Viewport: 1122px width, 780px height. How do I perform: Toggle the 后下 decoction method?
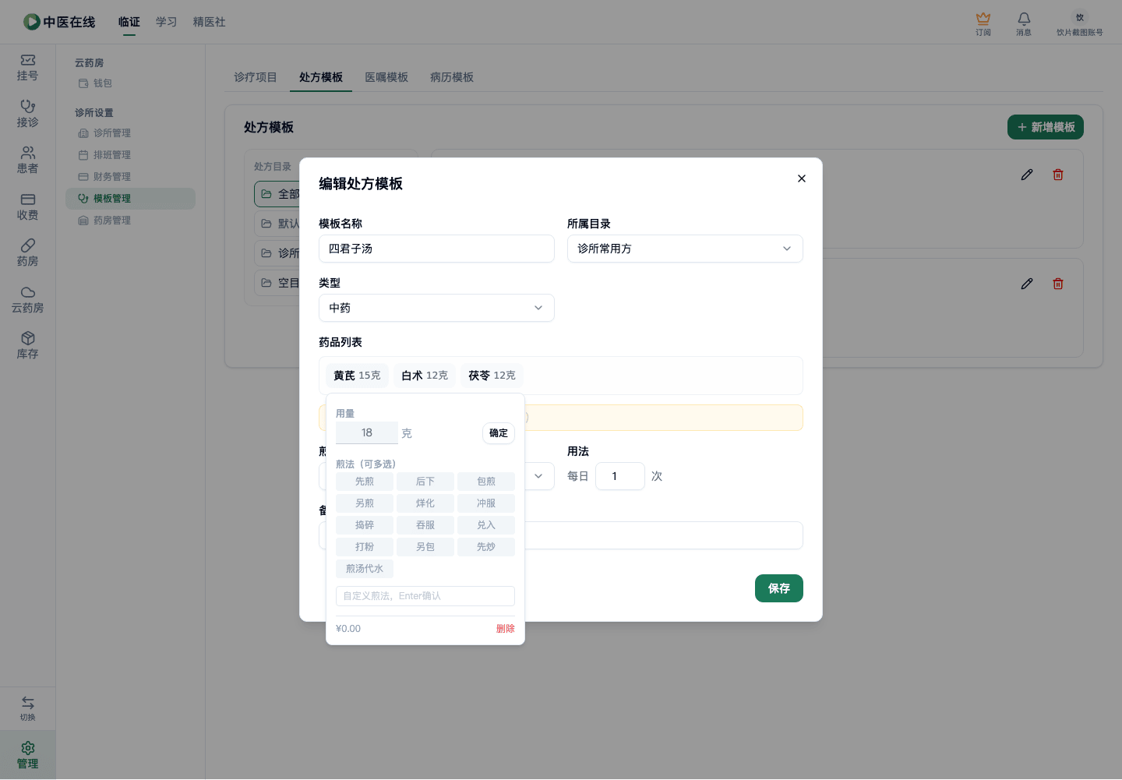425,482
